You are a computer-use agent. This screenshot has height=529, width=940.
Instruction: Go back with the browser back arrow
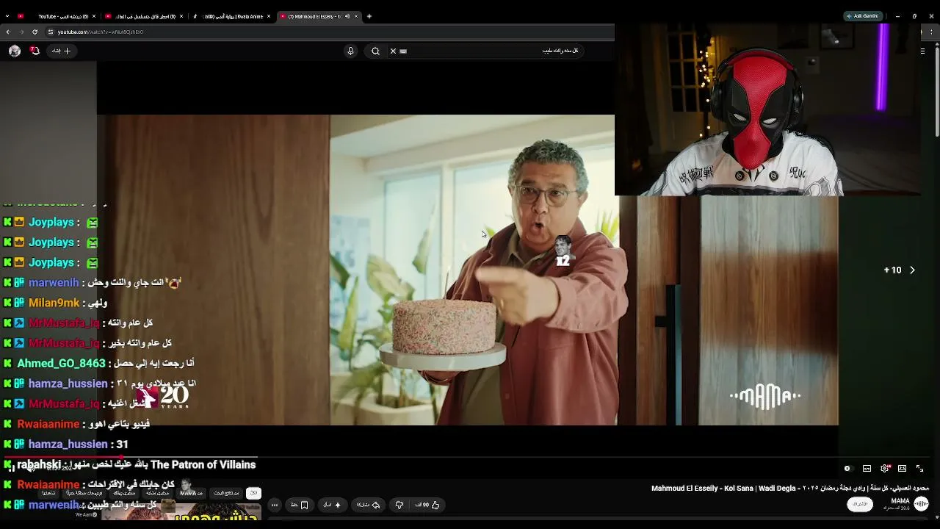(x=8, y=32)
